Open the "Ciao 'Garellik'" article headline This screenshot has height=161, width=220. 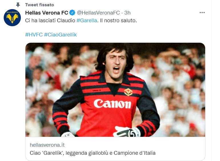pyautogui.click(x=92, y=153)
